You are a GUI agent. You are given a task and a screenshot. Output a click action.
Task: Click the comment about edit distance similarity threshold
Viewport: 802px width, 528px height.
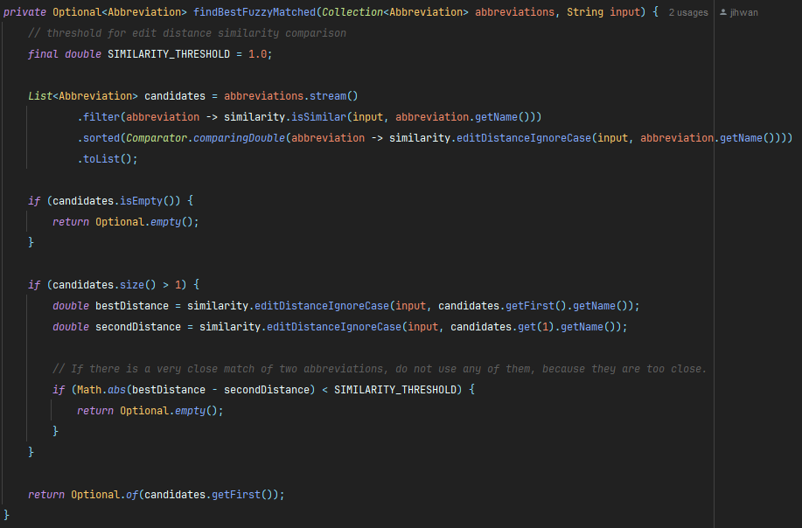coord(187,32)
